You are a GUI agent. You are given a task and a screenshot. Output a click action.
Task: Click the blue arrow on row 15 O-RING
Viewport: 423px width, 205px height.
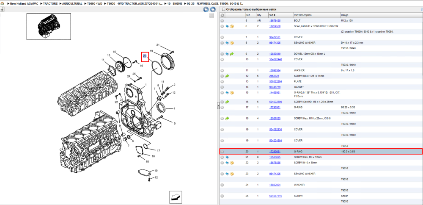coord(227,93)
